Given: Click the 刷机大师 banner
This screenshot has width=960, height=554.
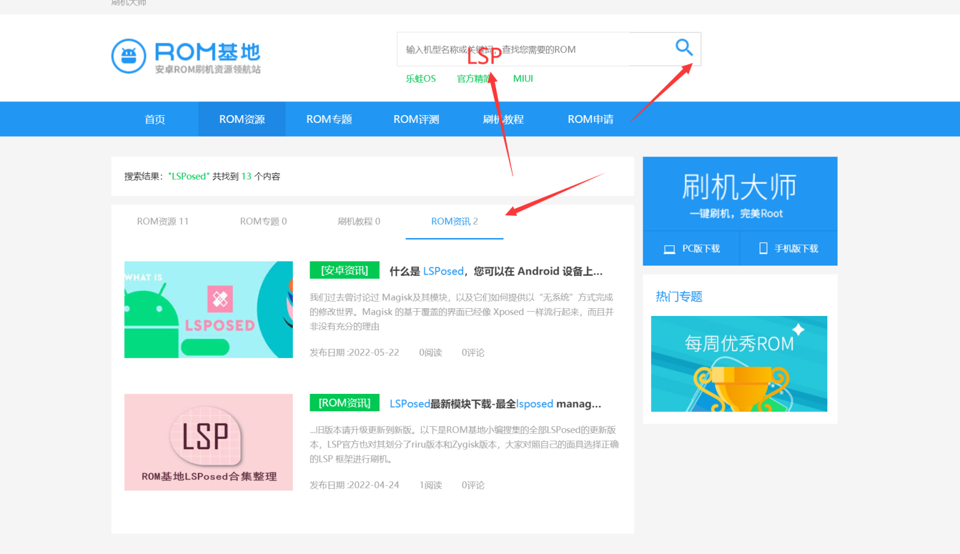Looking at the screenshot, I should click(x=740, y=194).
